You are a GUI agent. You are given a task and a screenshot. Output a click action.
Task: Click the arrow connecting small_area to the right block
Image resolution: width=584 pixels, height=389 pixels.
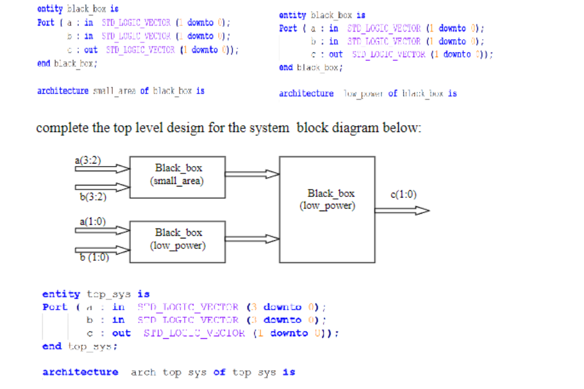(x=251, y=173)
